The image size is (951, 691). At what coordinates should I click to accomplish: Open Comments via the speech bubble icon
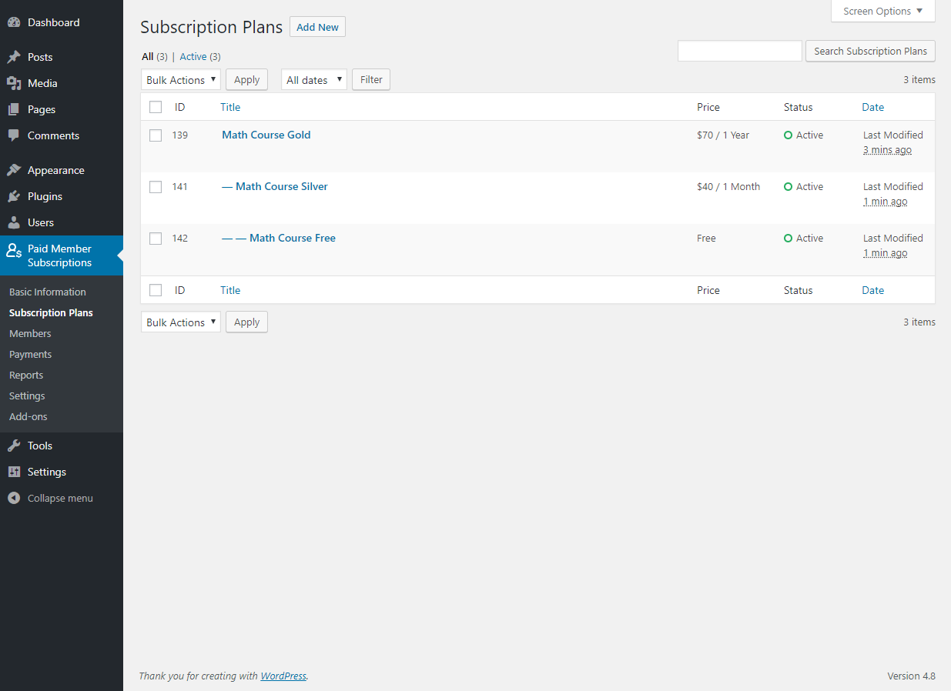coord(15,135)
